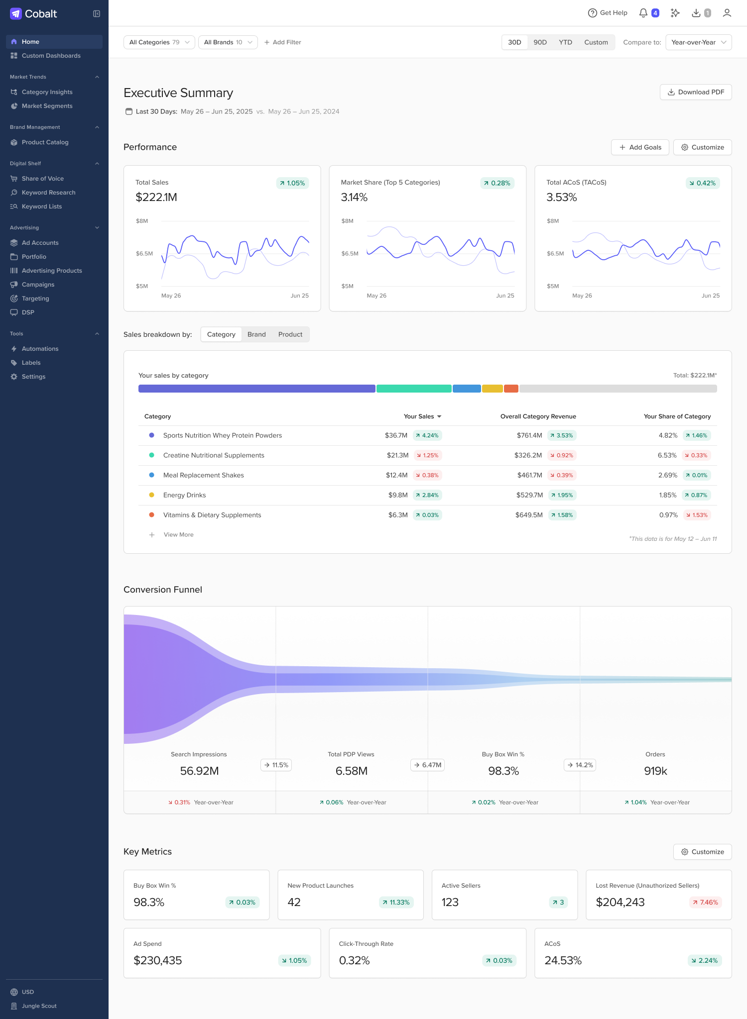Open the All Brands filter dropdown
Screen dimensions: 747x1019
[228, 42]
